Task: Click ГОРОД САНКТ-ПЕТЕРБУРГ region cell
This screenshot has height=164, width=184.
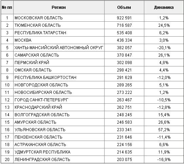Action: pyautogui.click(x=59, y=100)
